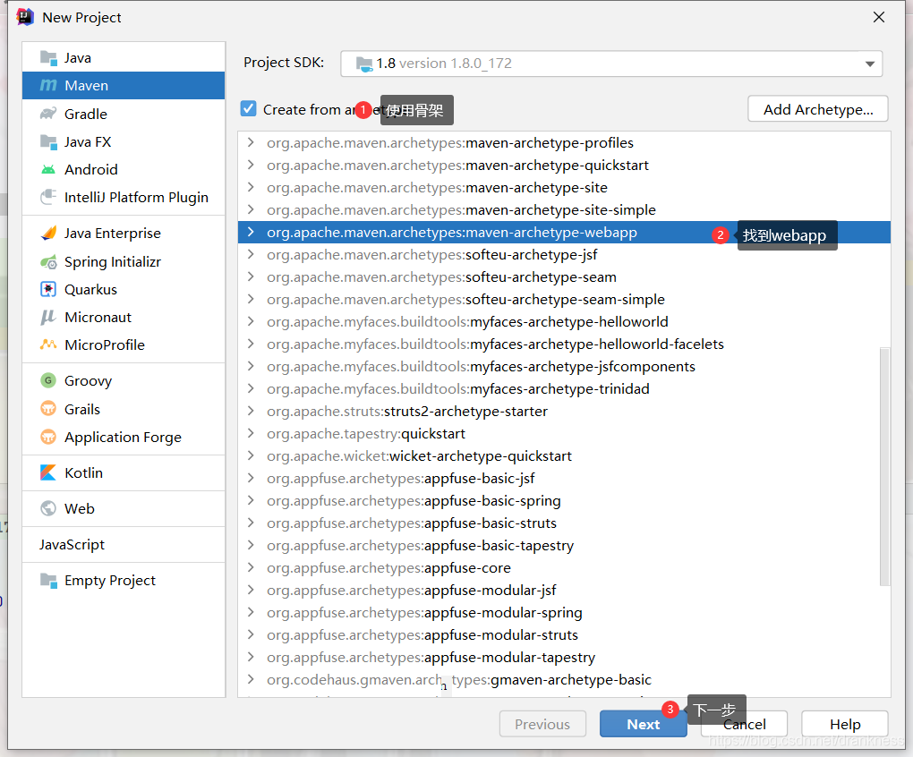Select appfuse-basic-tapestry row
913x757 pixels.
(x=564, y=545)
